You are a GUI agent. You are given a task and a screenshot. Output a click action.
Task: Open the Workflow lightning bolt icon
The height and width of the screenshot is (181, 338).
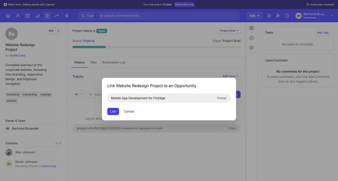pyautogui.click(x=67, y=16)
